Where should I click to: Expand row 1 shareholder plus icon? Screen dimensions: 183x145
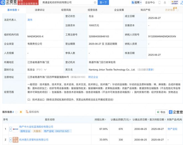click(11, 129)
